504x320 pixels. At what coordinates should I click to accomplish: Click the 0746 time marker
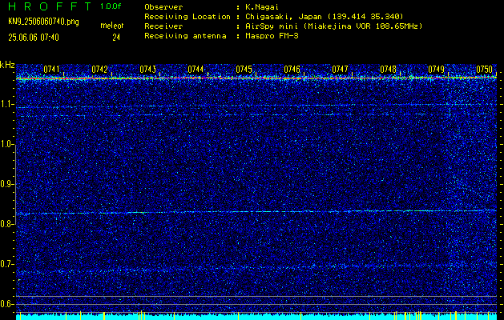click(x=292, y=70)
